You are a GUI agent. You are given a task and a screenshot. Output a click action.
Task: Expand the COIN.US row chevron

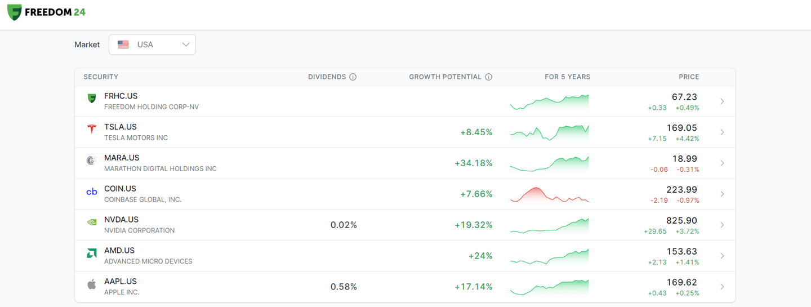tap(722, 194)
